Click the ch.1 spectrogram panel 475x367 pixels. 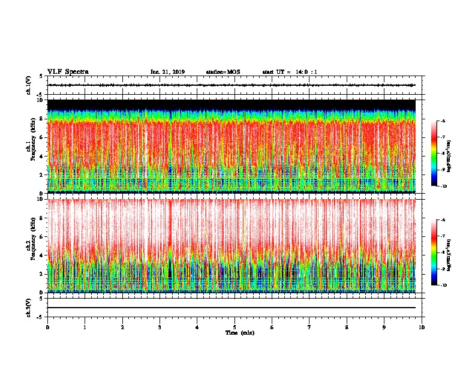coord(232,146)
